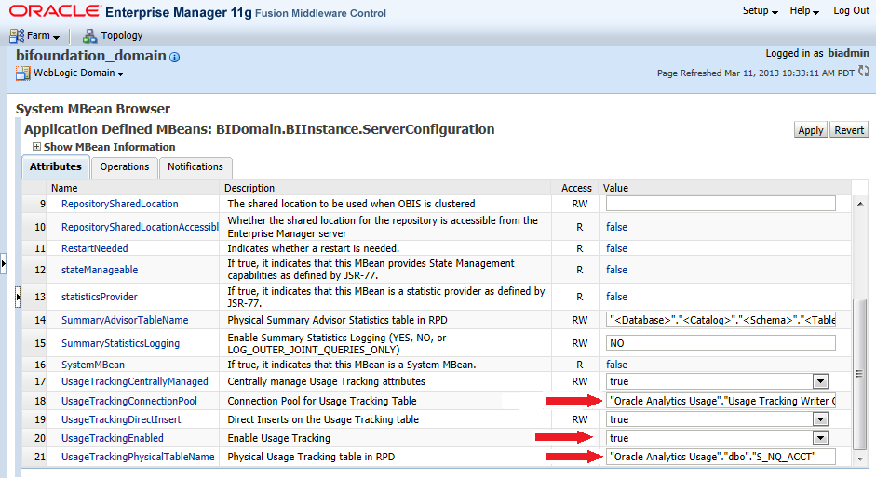This screenshot has width=876, height=478.
Task: Click the SummaryAdvisorTableName value field
Action: coord(721,320)
